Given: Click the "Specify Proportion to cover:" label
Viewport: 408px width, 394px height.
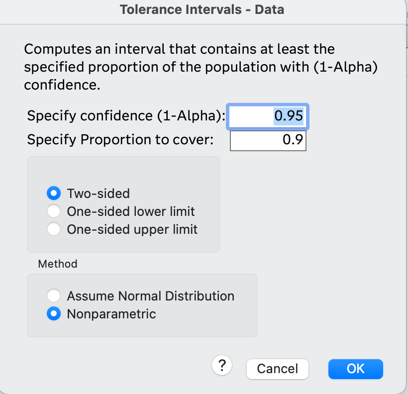Looking at the screenshot, I should click(x=120, y=140).
